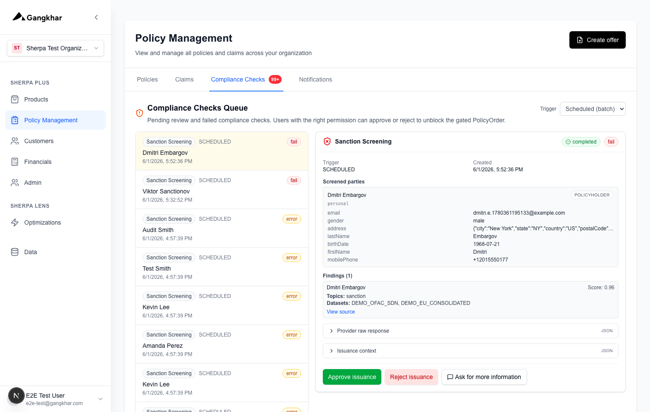Viewport: 650px width, 412px height.
Task: Open the Data section
Action: (x=55, y=252)
